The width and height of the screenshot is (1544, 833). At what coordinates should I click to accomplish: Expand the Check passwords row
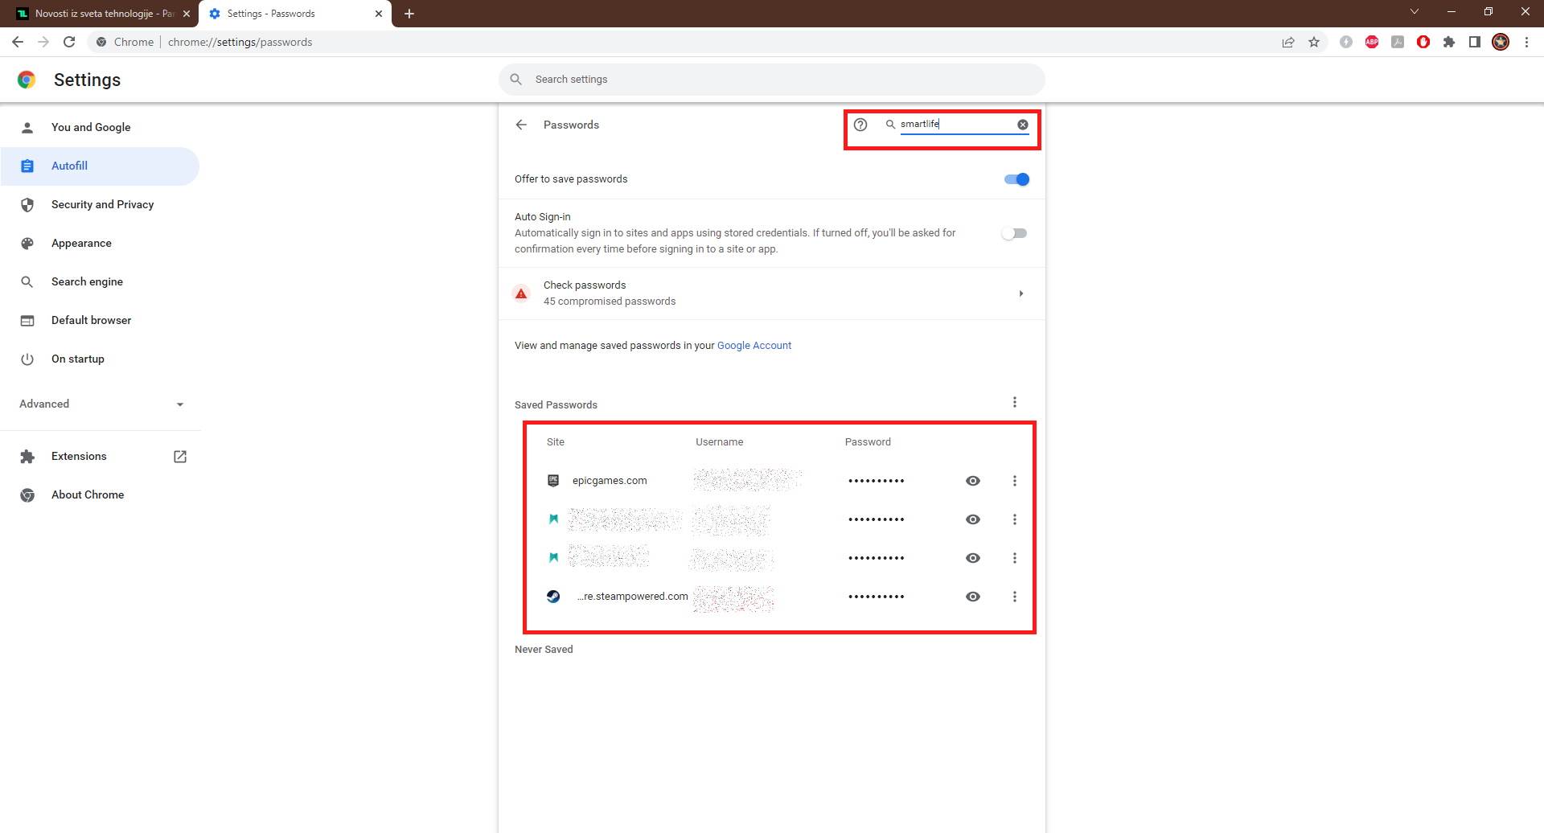pos(1021,293)
